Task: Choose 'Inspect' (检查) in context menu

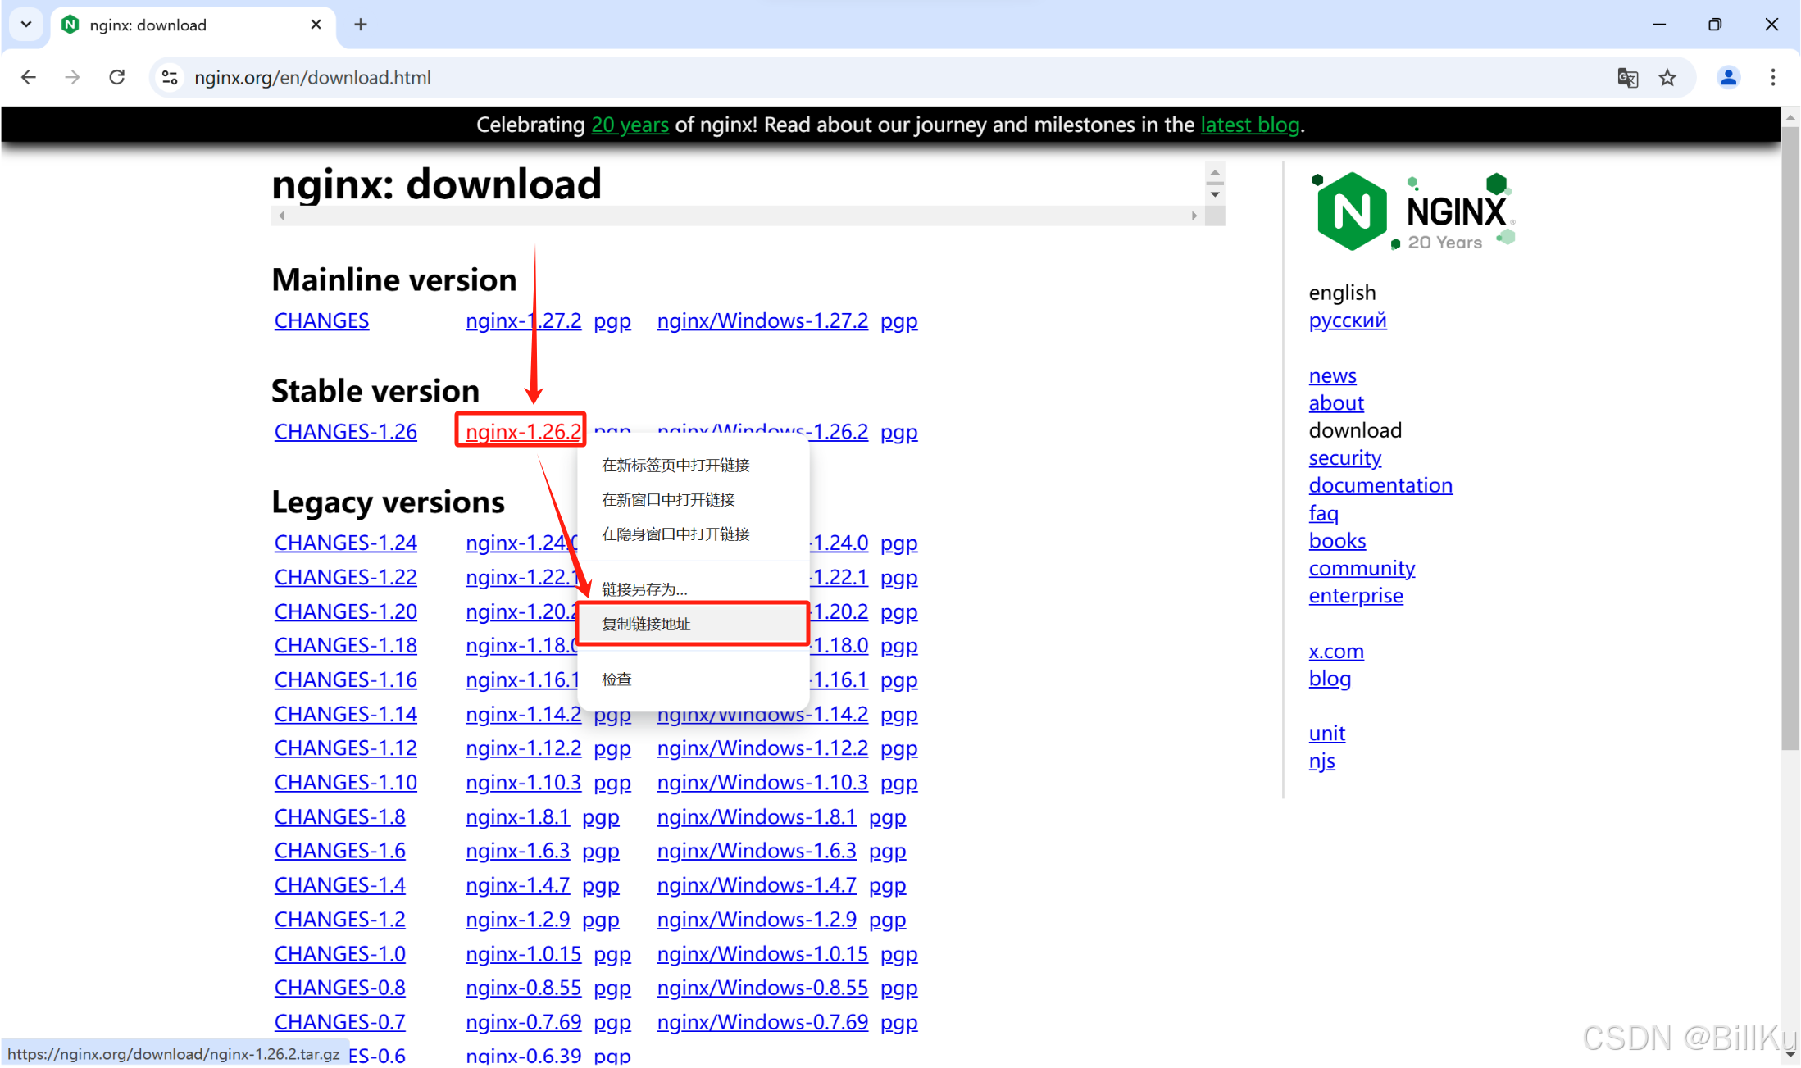Action: (693, 679)
